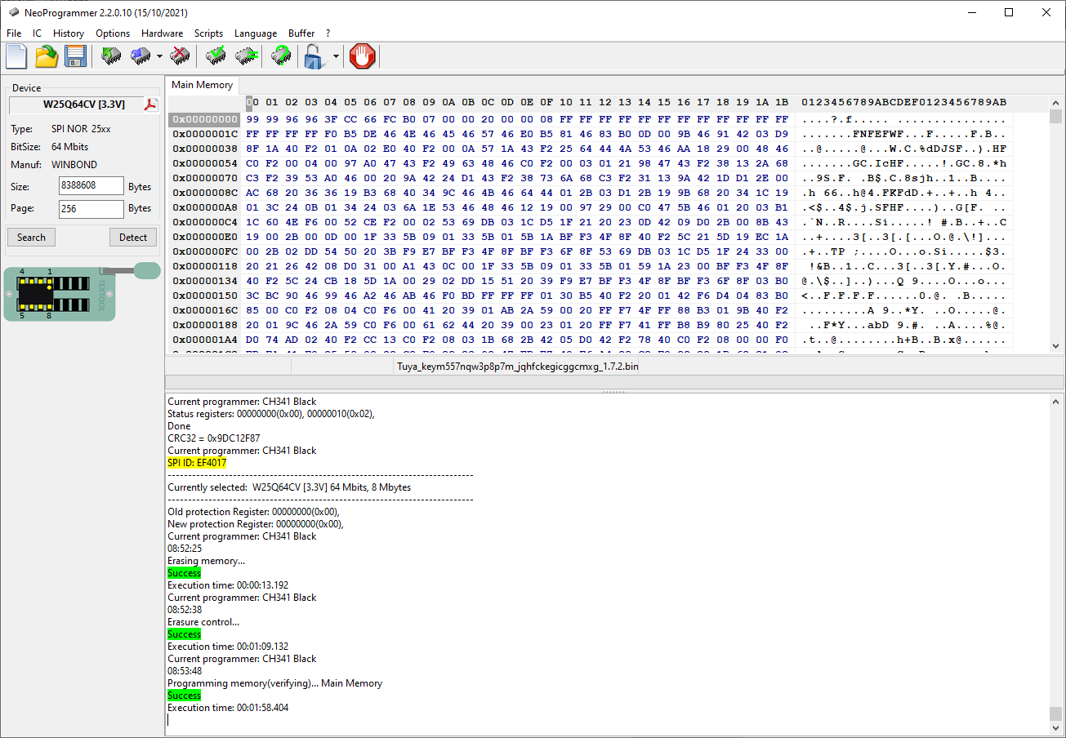This screenshot has width=1066, height=738.
Task: Save the buffer with the floppy icon
Action: [x=76, y=56]
